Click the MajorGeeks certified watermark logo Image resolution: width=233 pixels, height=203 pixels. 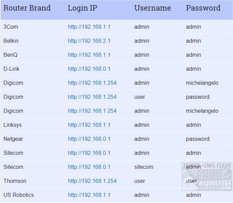pos(207,176)
